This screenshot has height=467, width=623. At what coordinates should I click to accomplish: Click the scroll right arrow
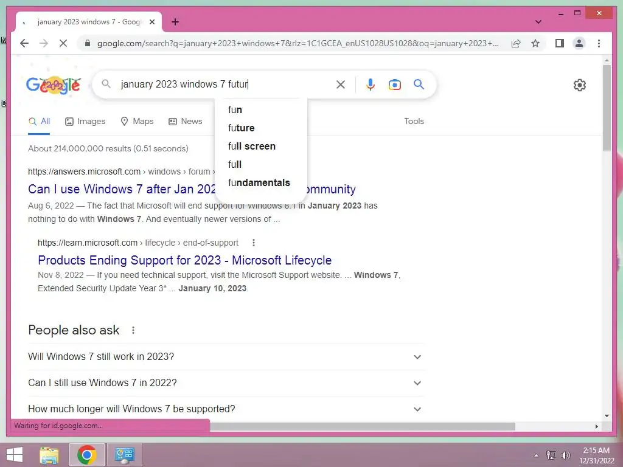596,426
